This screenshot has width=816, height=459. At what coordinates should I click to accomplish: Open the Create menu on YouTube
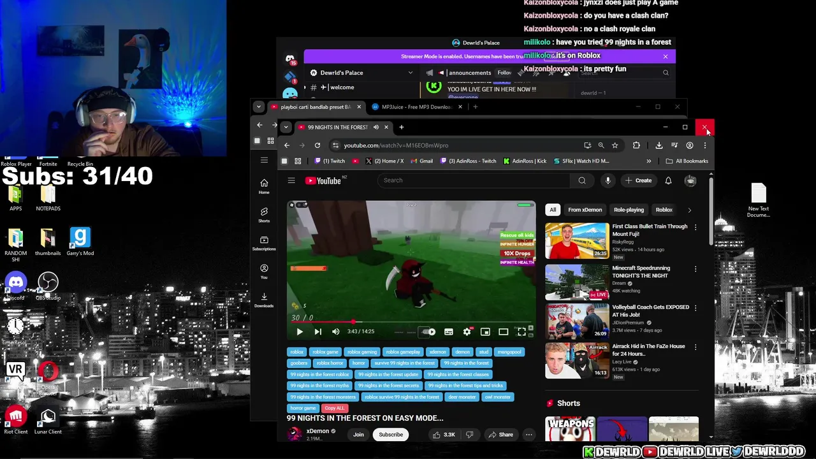click(x=638, y=180)
